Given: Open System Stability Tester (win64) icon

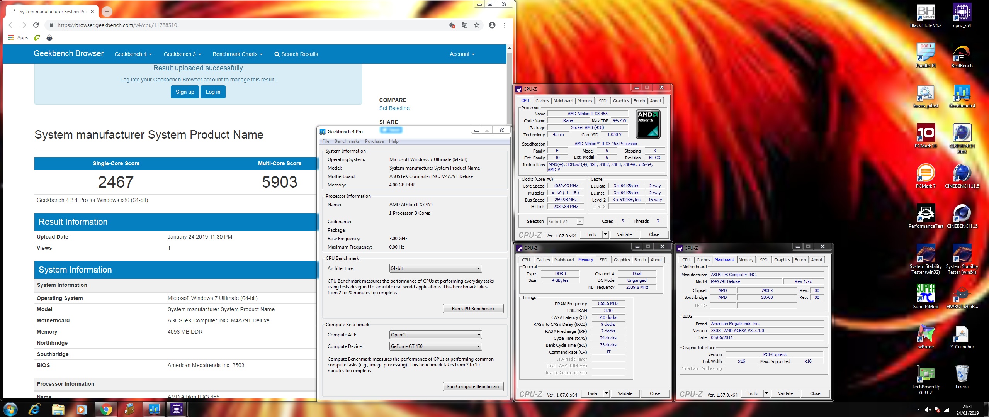Looking at the screenshot, I should (x=962, y=259).
